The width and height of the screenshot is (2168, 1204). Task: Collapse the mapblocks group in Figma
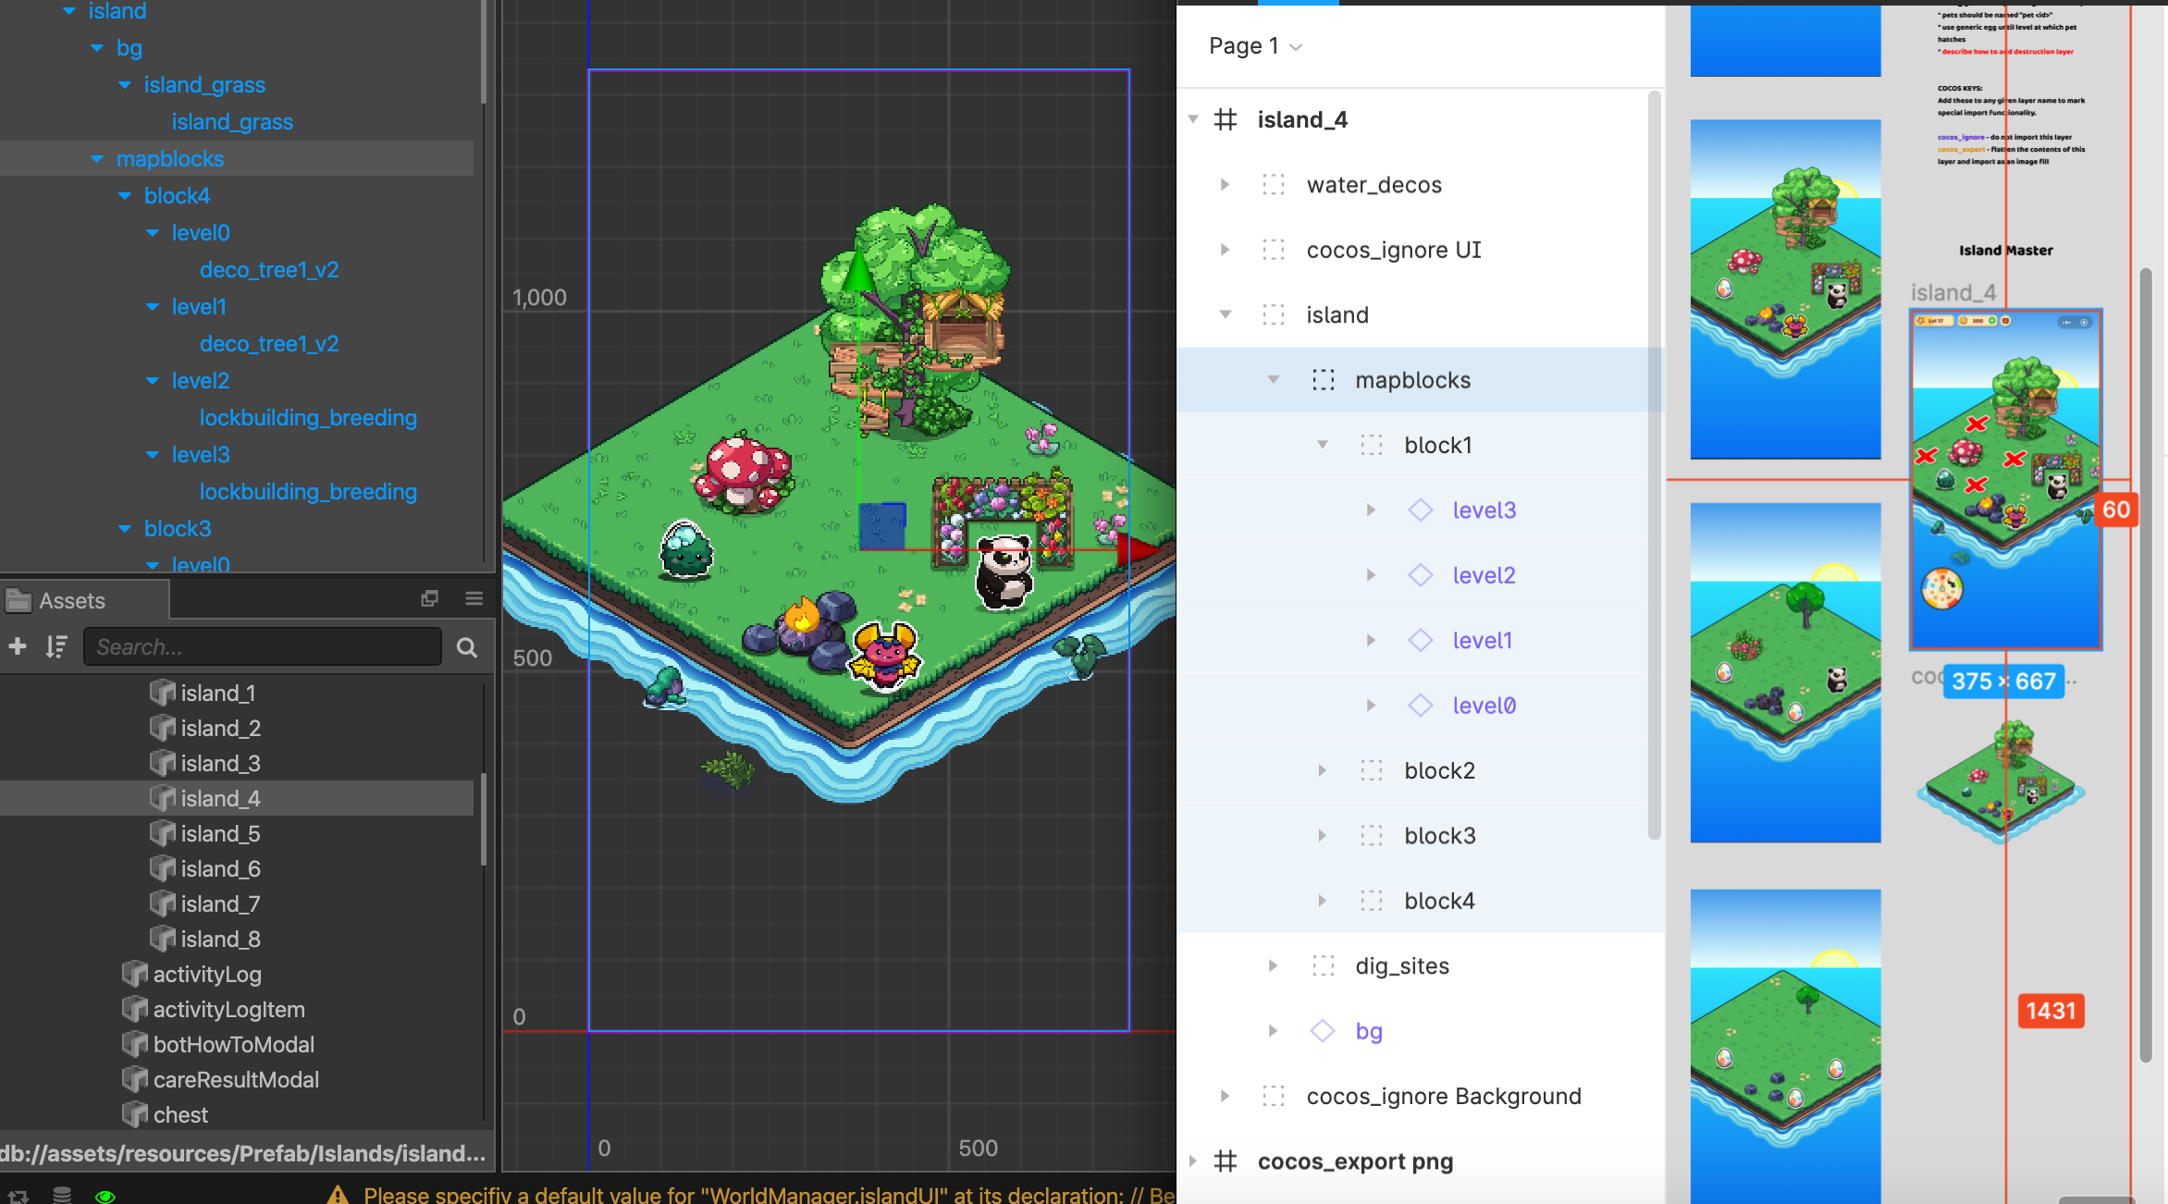pos(1275,379)
